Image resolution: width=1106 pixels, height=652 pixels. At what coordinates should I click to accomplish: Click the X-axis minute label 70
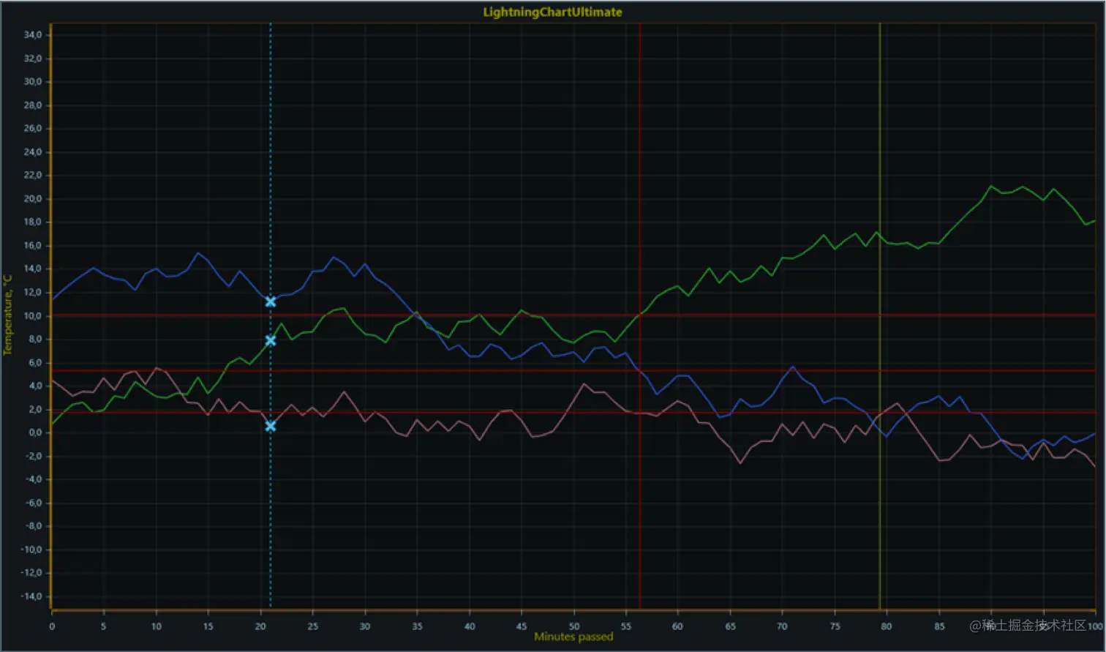[x=782, y=626]
